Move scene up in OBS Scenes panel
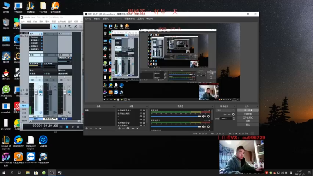 [x=96, y=128]
